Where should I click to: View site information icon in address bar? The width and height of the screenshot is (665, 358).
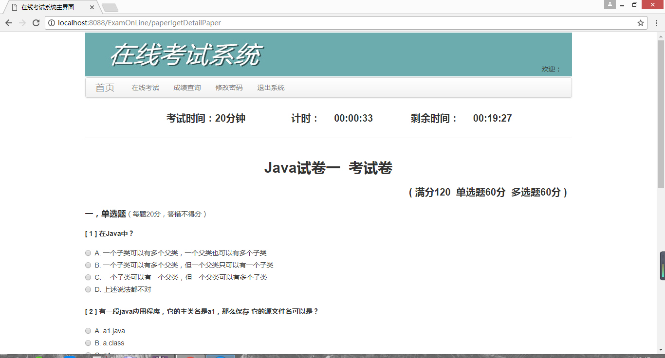pos(52,23)
